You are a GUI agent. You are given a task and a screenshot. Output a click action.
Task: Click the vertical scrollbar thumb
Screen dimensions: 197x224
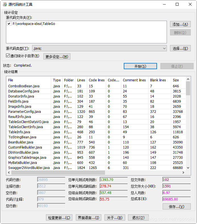pos(188,88)
